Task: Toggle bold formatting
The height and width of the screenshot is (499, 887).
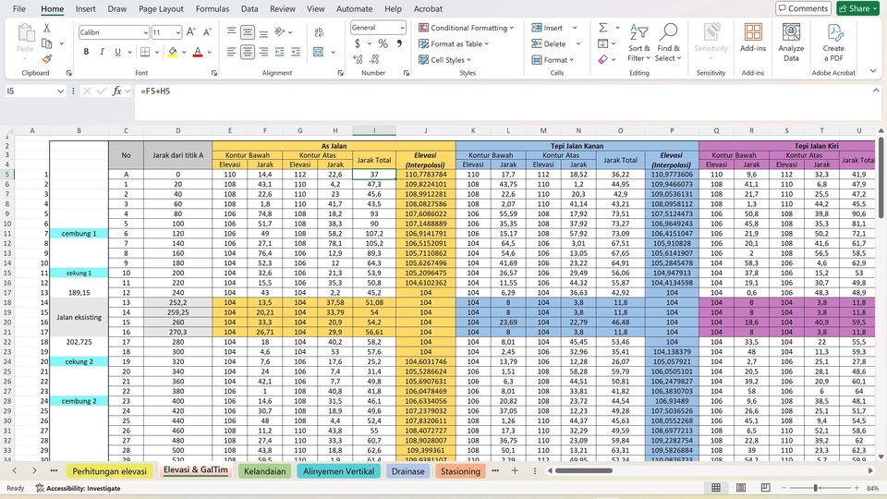Action: pyautogui.click(x=86, y=52)
